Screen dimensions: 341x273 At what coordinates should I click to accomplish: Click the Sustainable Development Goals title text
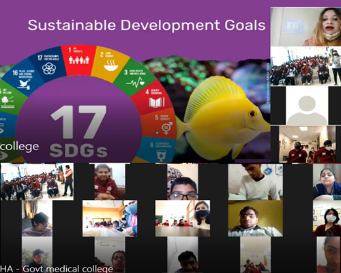(x=147, y=25)
